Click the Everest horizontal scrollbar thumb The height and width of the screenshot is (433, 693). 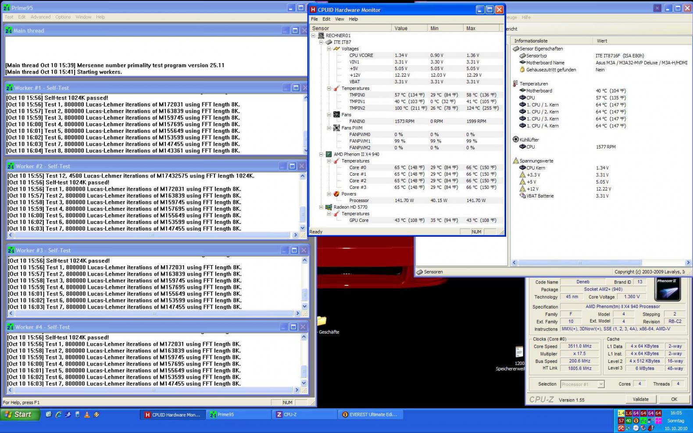[x=580, y=263]
